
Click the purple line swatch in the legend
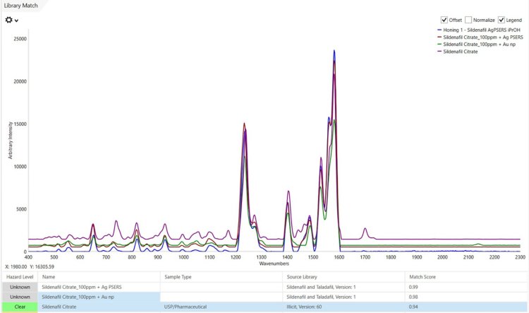pyautogui.click(x=439, y=52)
